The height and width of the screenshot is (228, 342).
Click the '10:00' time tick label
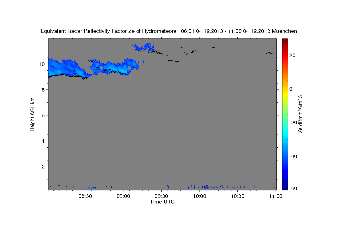(x=199, y=196)
